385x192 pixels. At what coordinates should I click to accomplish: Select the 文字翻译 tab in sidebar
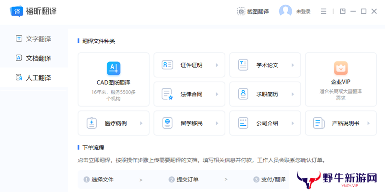click(x=34, y=39)
